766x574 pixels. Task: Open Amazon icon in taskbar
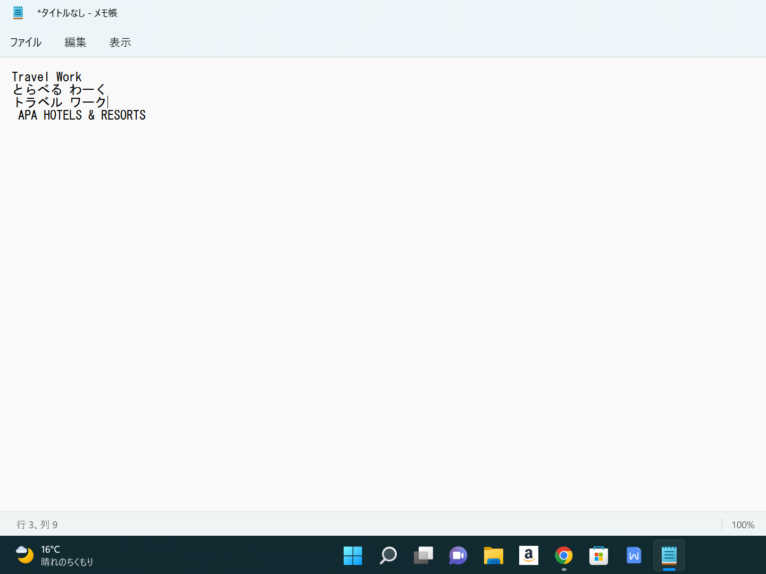pyautogui.click(x=528, y=555)
